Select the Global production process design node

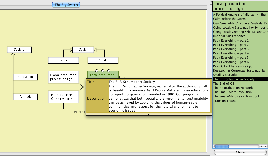pos(63,77)
